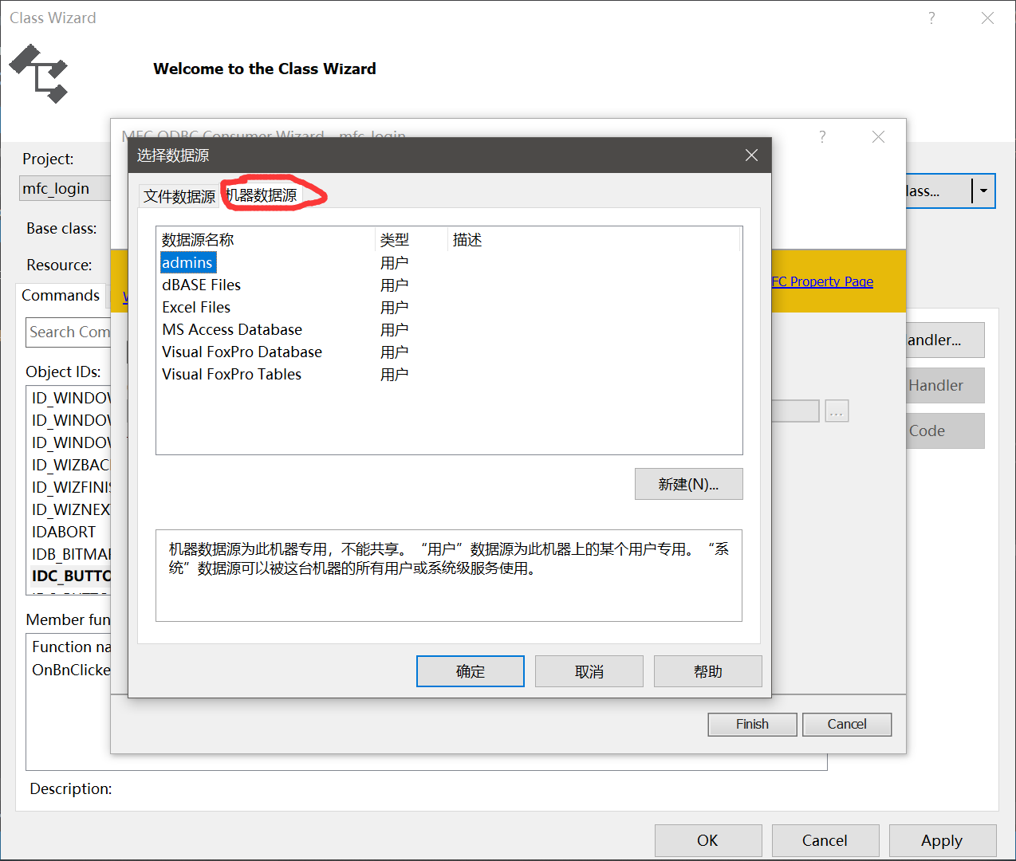Select the dBASE Files data source
This screenshot has height=861, width=1016.
[201, 285]
